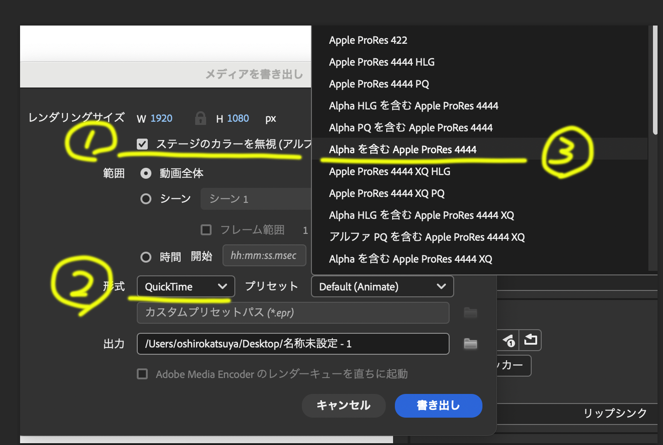Click the hh:mm:ss.msec time input field
The width and height of the screenshot is (663, 445).
tap(264, 255)
